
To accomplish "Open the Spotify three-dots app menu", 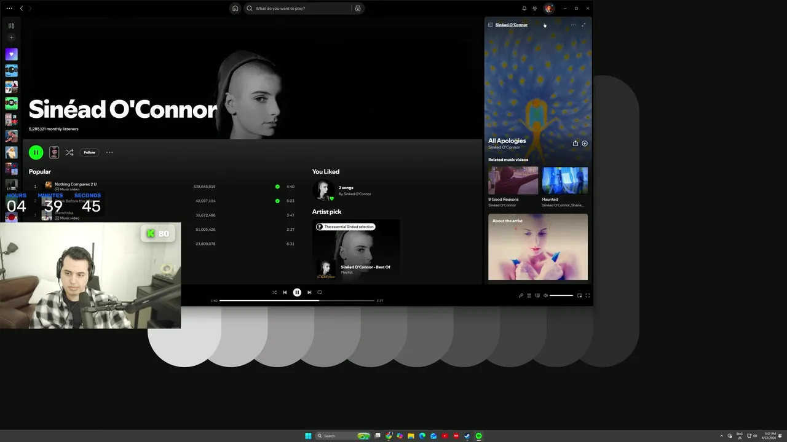I will 9,9.
